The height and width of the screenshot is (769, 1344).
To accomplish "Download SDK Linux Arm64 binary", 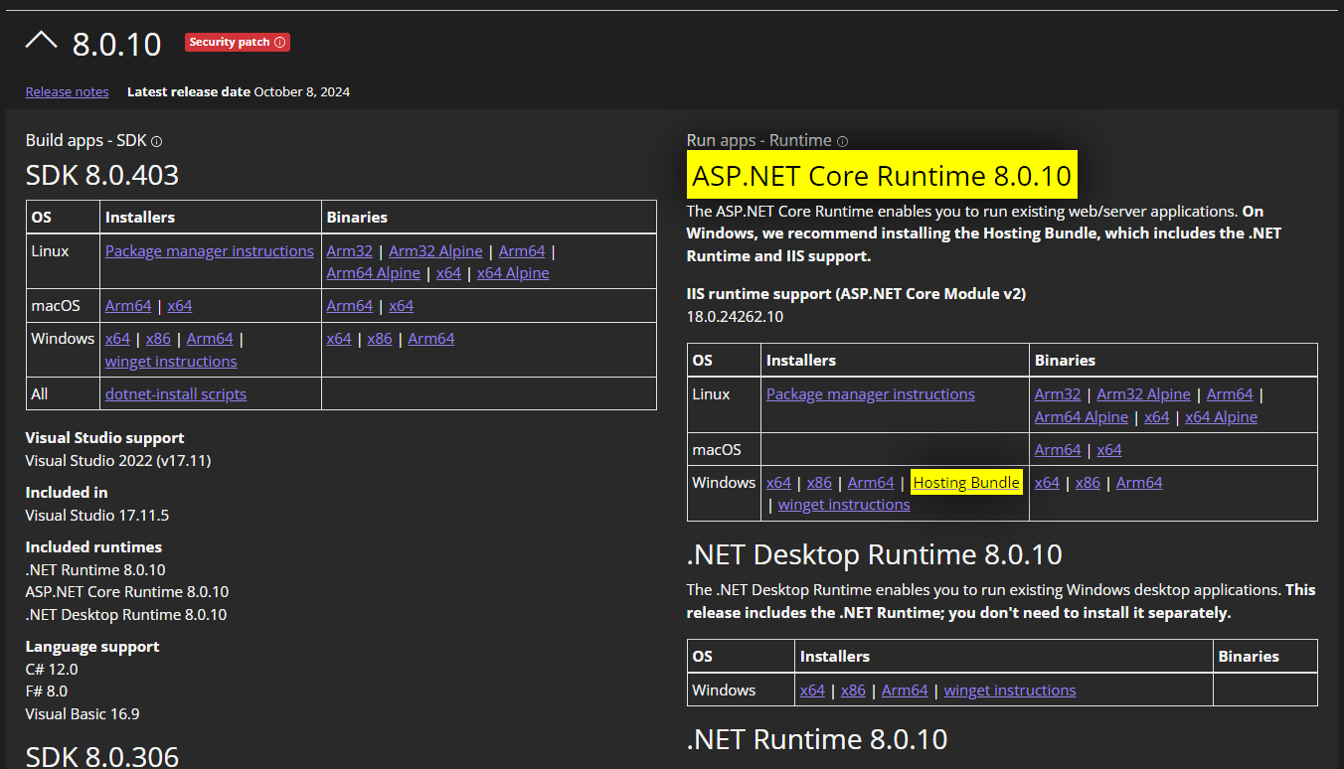I will point(522,251).
